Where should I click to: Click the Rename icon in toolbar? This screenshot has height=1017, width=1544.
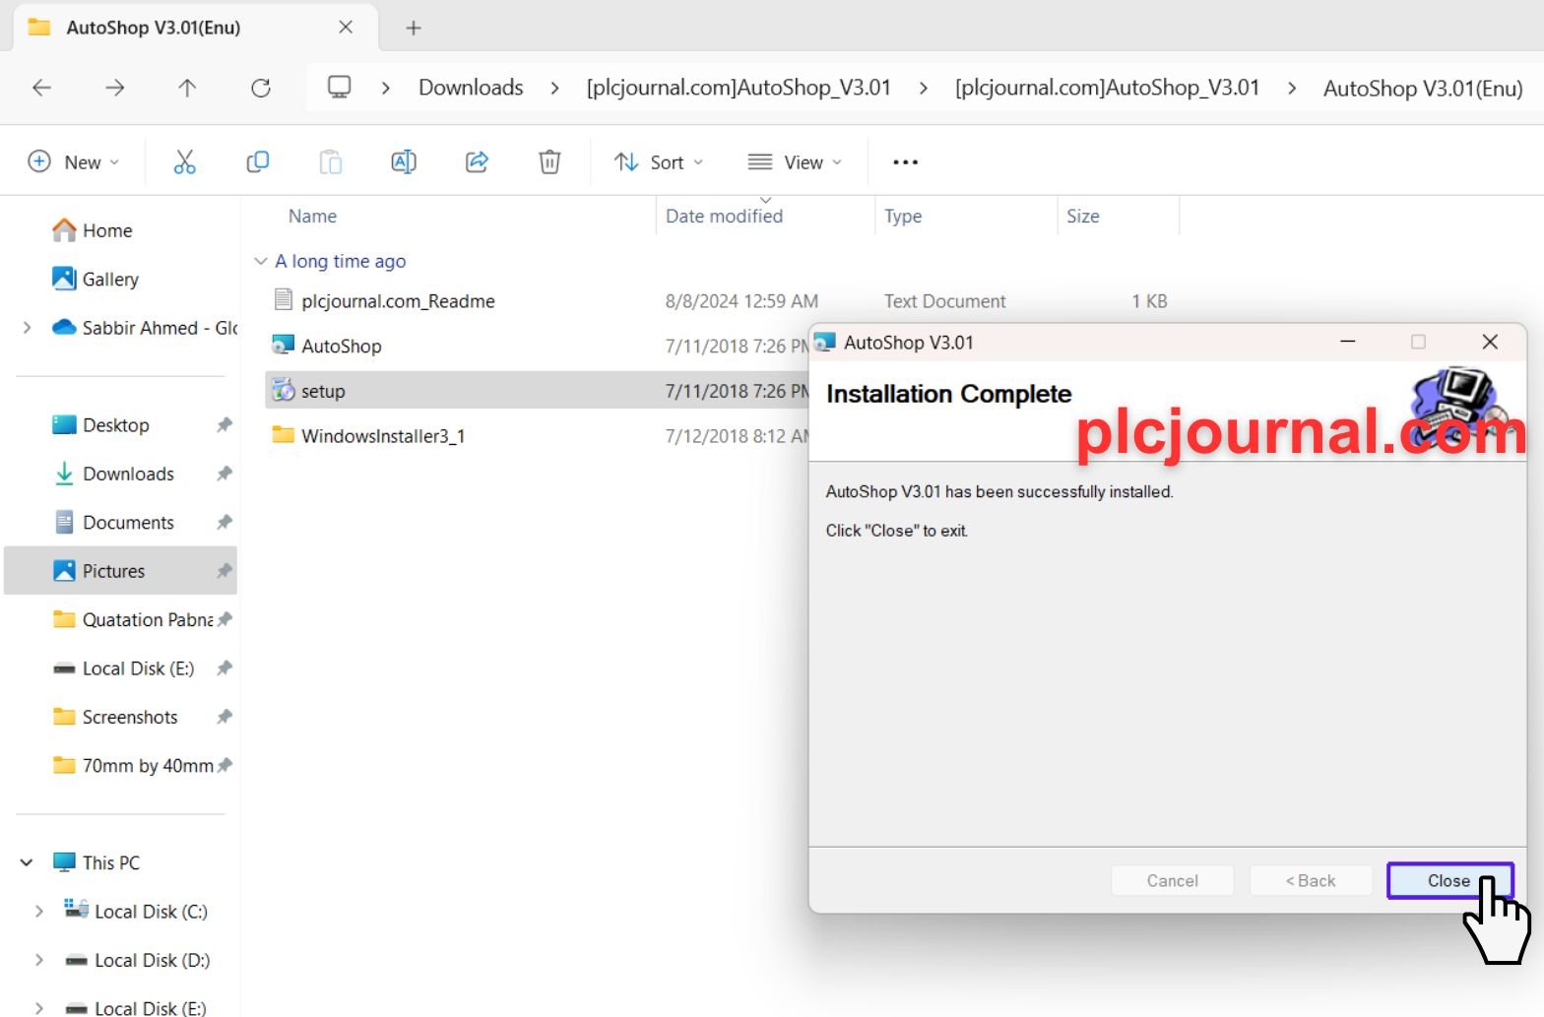[x=404, y=162]
